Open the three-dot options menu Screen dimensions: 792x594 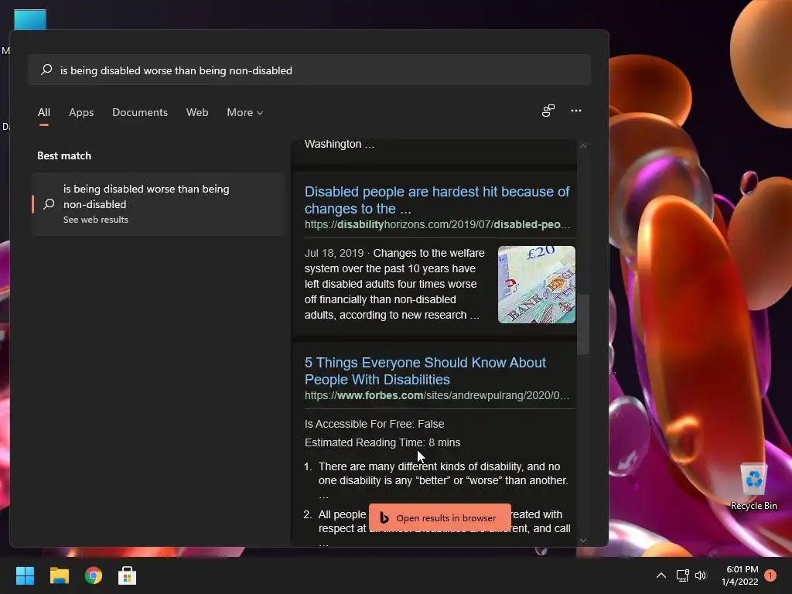[x=575, y=111]
